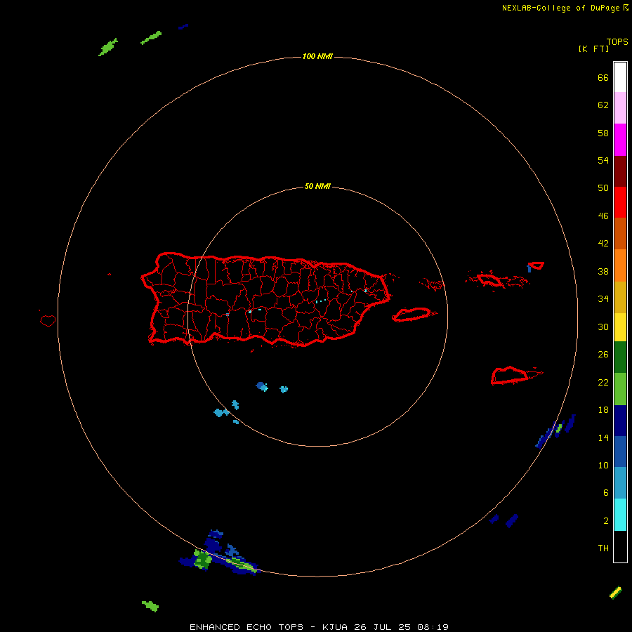This screenshot has width=632, height=632.
Task: Click the 66 legend value label
Action: click(603, 77)
